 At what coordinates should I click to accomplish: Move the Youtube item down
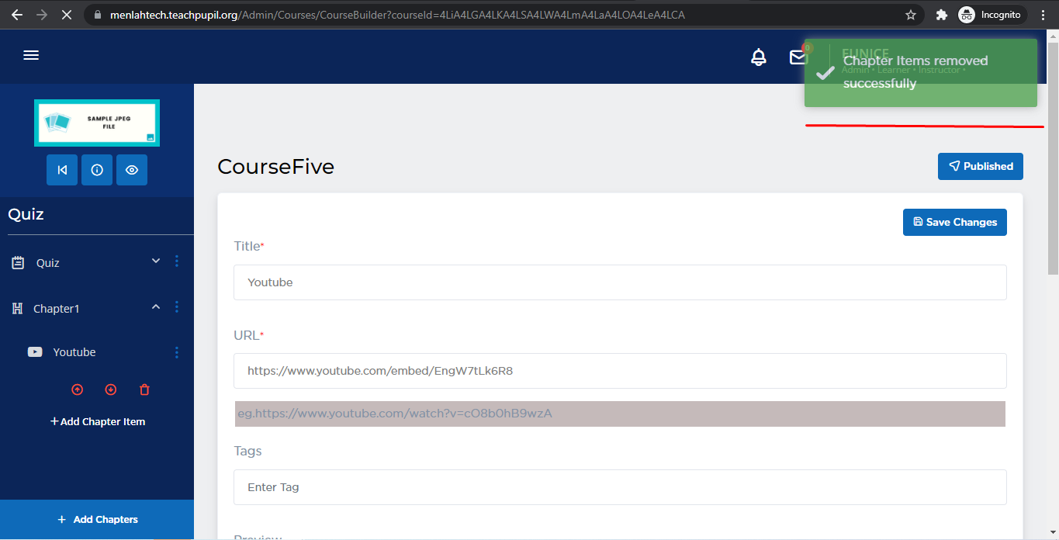coord(110,389)
